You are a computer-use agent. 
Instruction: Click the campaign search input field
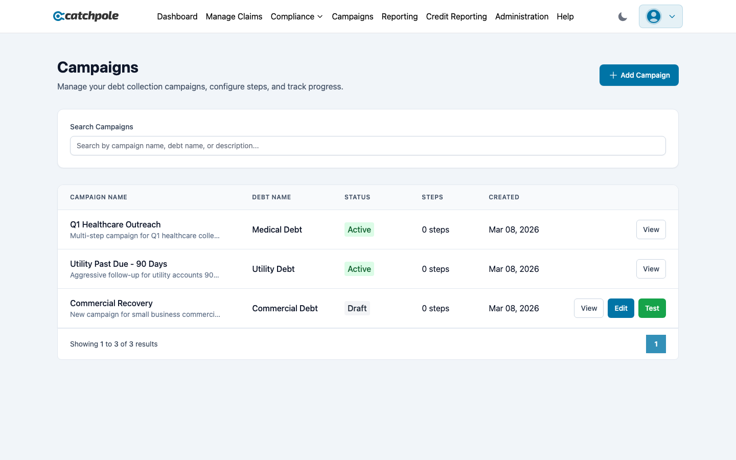368,146
